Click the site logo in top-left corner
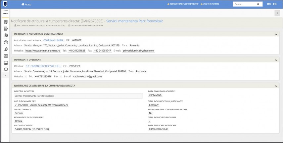 tap(5, 4)
